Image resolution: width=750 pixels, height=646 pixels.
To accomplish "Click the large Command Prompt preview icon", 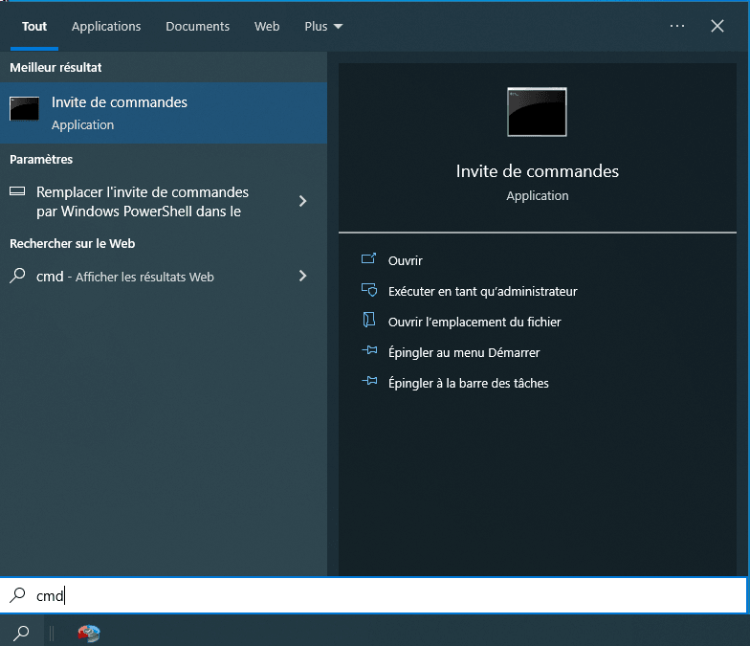I will point(537,112).
